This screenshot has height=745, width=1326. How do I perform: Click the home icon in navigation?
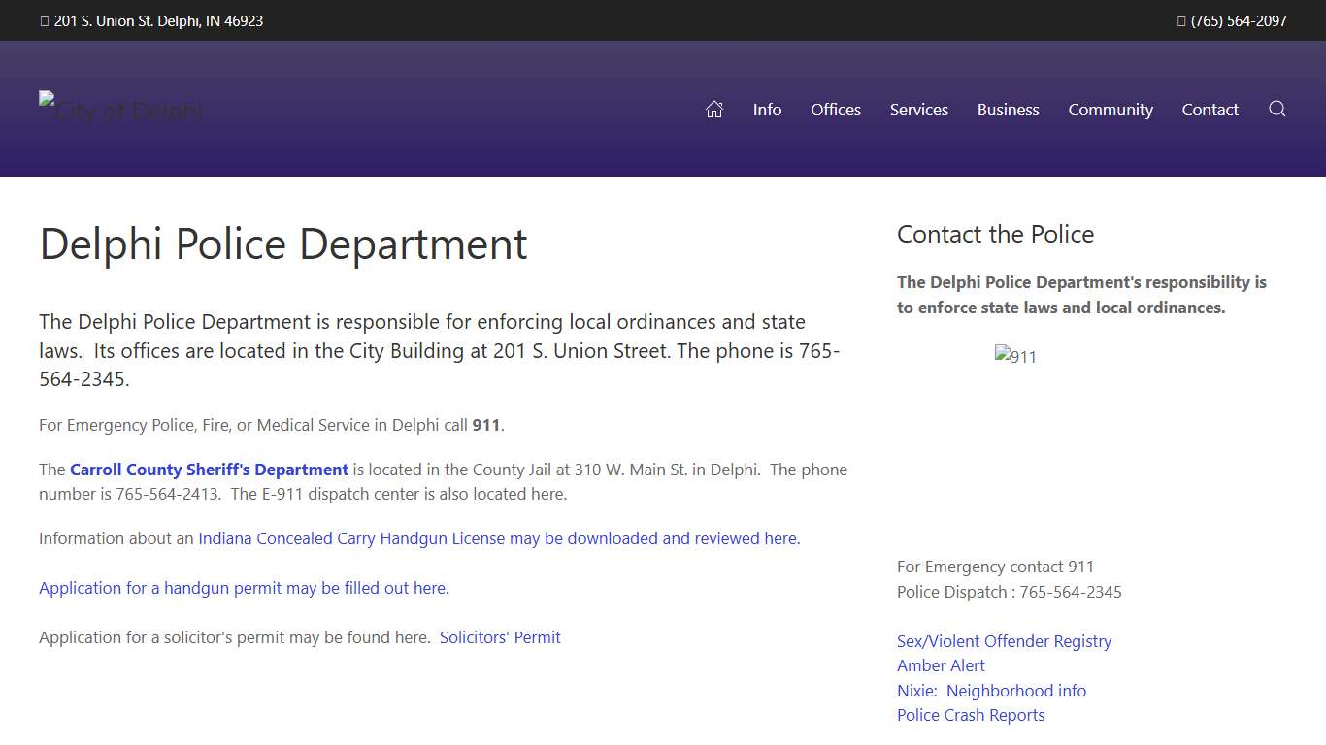coord(714,110)
